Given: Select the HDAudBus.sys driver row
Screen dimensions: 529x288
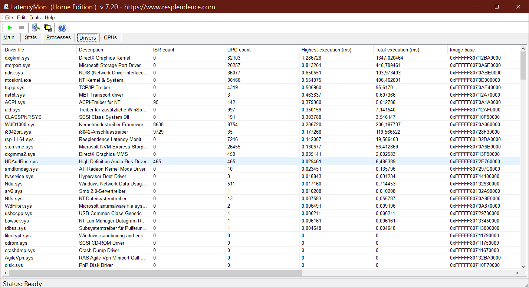Looking at the screenshot, I should click(x=21, y=161).
